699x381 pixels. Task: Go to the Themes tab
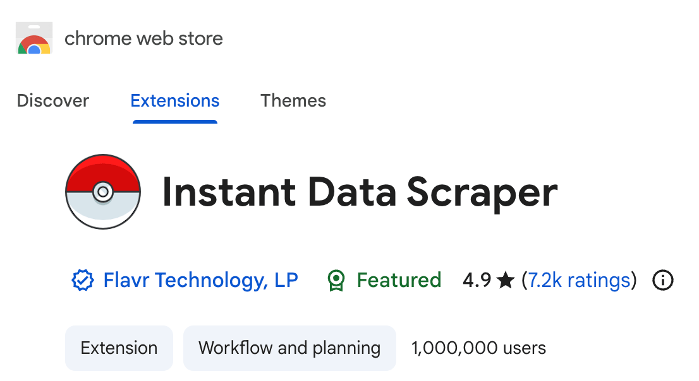(x=293, y=100)
